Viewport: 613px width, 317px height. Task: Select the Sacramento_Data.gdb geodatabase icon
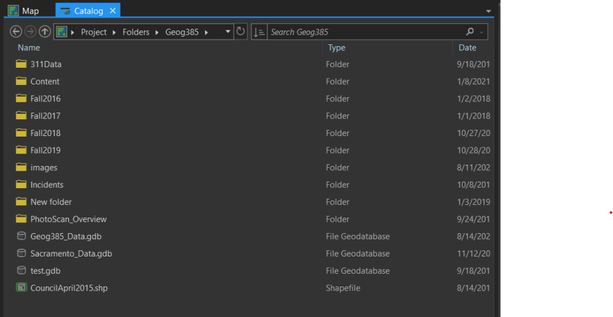(21, 253)
